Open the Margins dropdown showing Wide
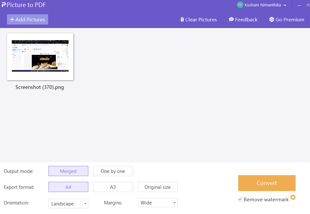 point(158,203)
